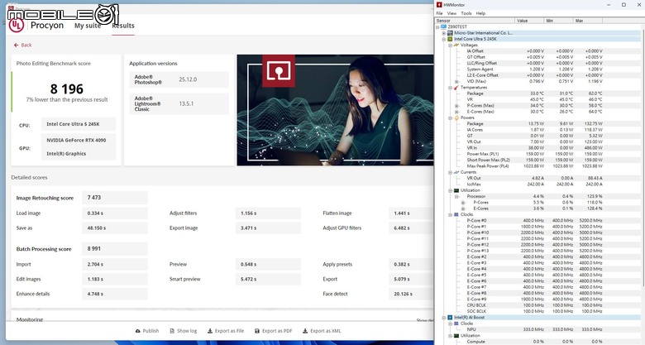
Task: Open the View menu in HWMonitor
Action: pyautogui.click(x=451, y=13)
